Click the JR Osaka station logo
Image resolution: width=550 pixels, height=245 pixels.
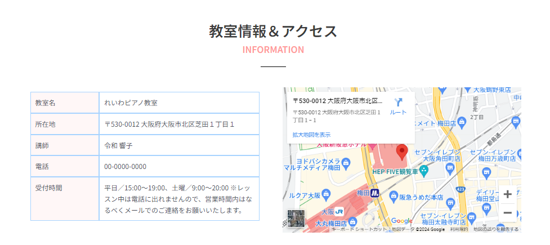coord(339,212)
